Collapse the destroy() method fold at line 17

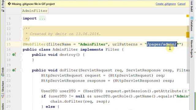click(x=21, y=55)
